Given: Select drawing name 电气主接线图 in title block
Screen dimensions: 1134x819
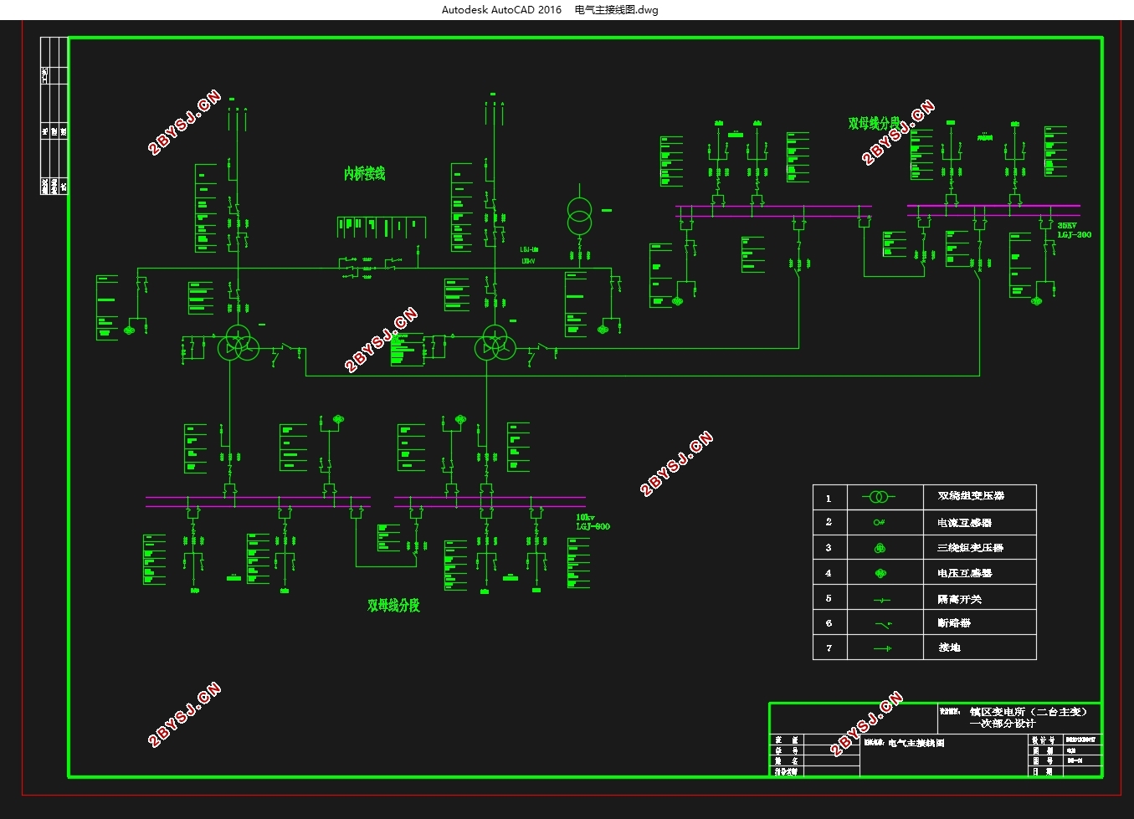Looking at the screenshot, I should click(x=916, y=743).
